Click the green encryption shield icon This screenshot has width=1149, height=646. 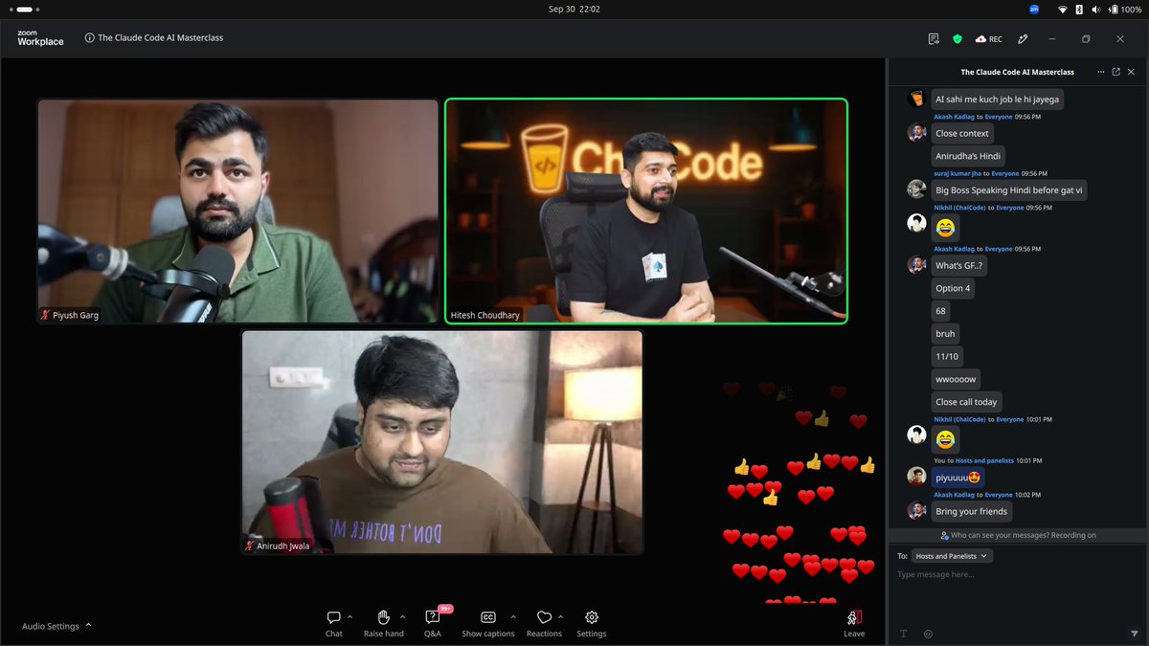point(957,39)
